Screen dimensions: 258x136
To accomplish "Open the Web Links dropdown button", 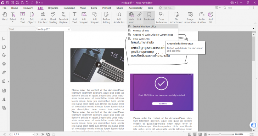I will click(131, 18).
